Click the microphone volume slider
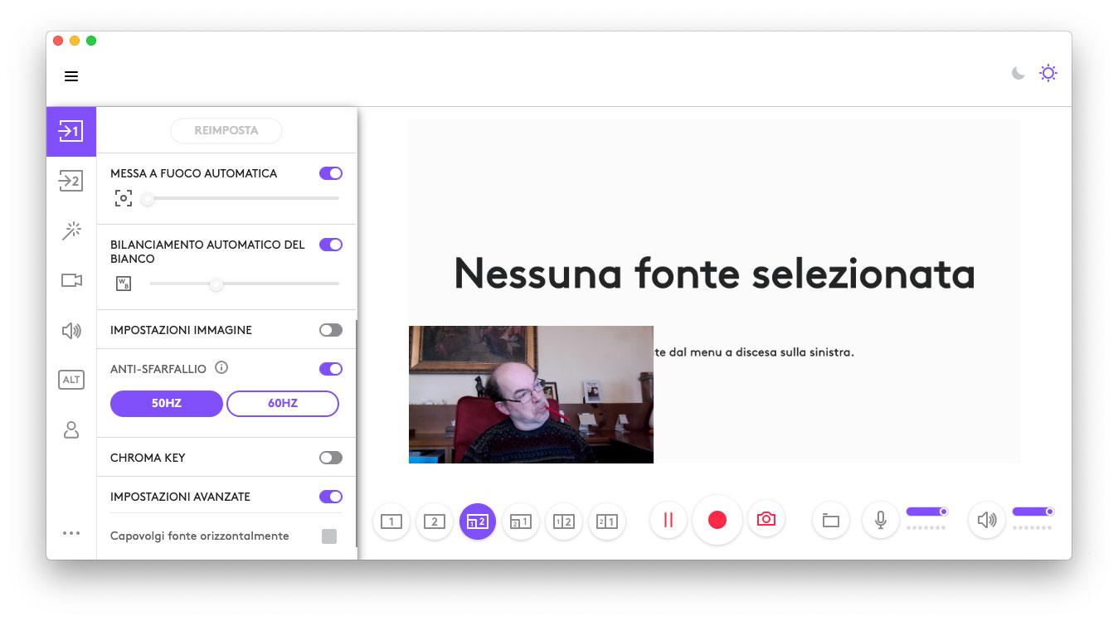The image size is (1118, 621). 927,512
